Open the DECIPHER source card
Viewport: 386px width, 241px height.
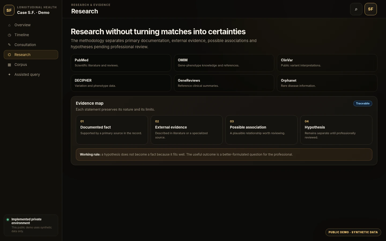coord(121,83)
